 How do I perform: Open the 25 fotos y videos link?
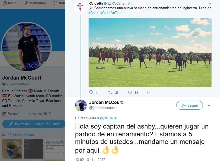coord(21,135)
